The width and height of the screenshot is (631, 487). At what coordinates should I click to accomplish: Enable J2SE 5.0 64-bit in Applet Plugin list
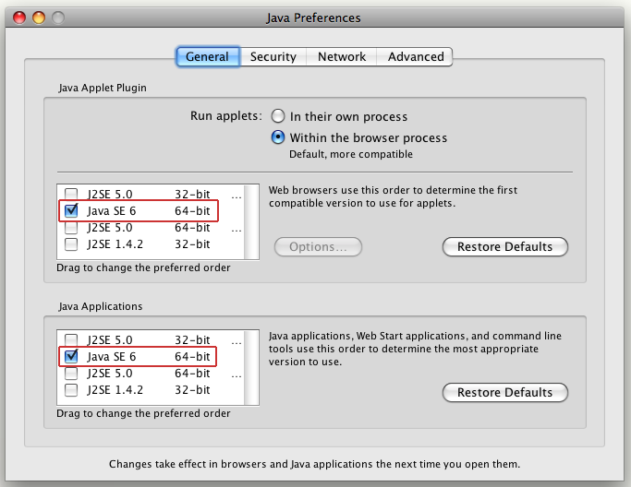click(71, 228)
